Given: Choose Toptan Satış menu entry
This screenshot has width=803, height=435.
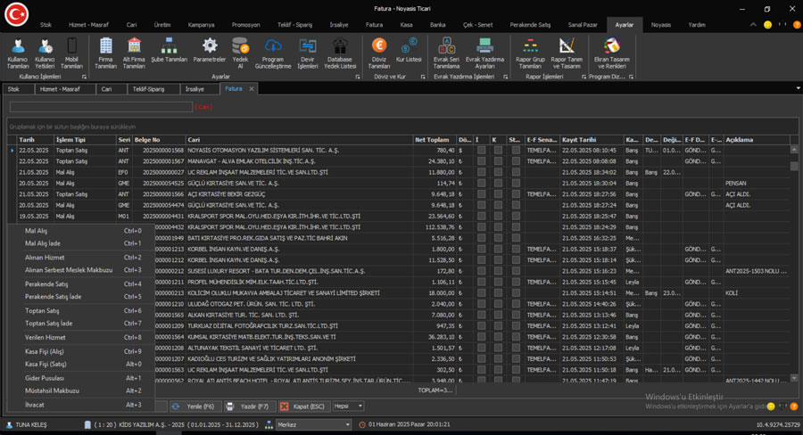Looking at the screenshot, I should tap(82, 310).
